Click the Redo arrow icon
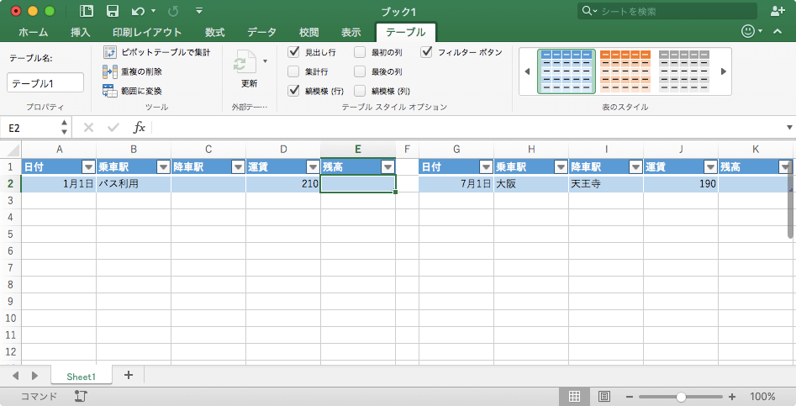 (173, 11)
